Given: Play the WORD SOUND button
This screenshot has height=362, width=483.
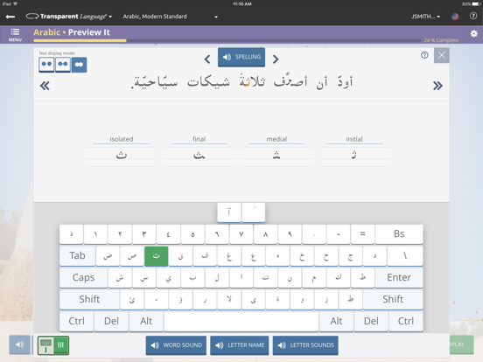Looking at the screenshot, I should (176, 345).
